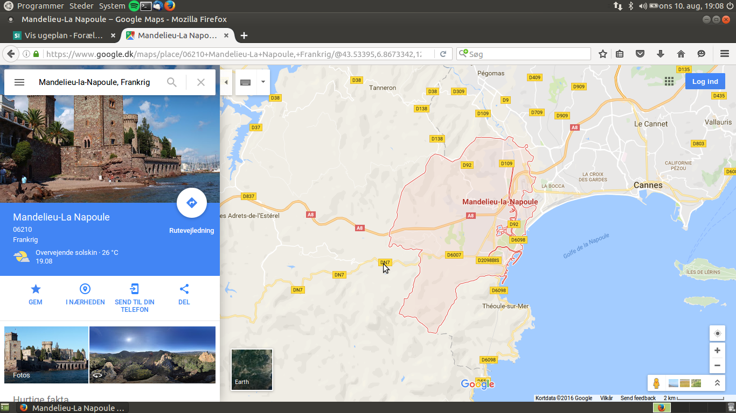Open the Firefox hamburger menu

[x=725, y=54]
